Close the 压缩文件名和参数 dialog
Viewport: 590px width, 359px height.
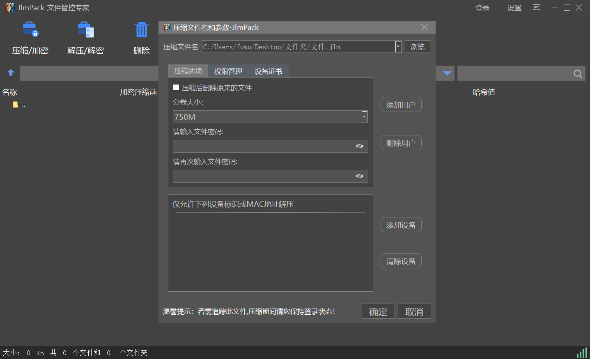coord(425,27)
